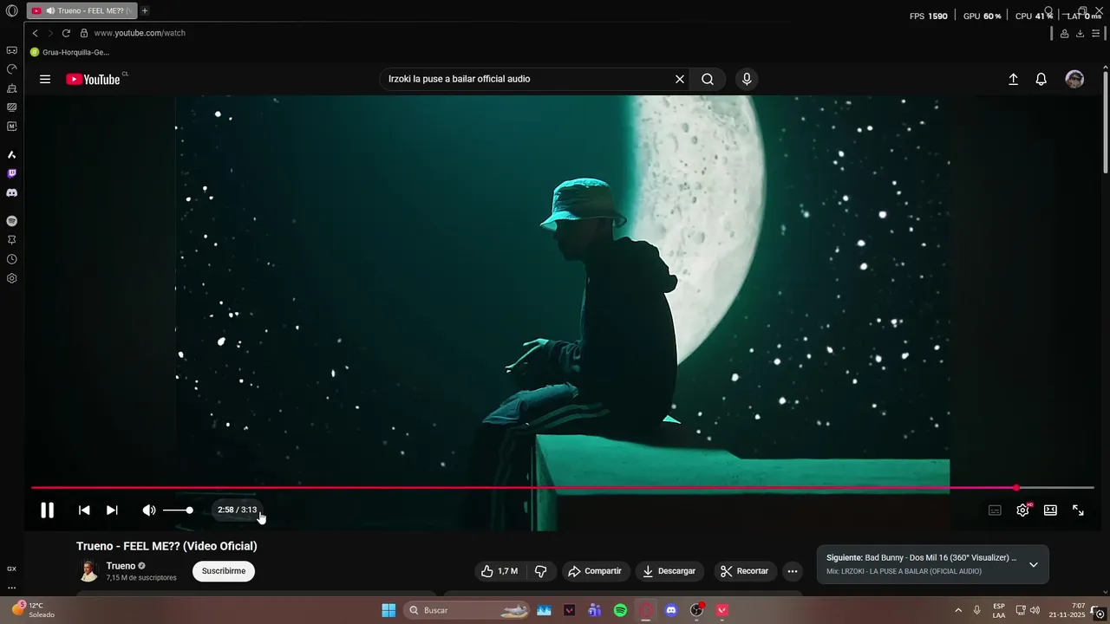Open Twitch panel in Opera sidebar
This screenshot has width=1110, height=624.
(11, 173)
